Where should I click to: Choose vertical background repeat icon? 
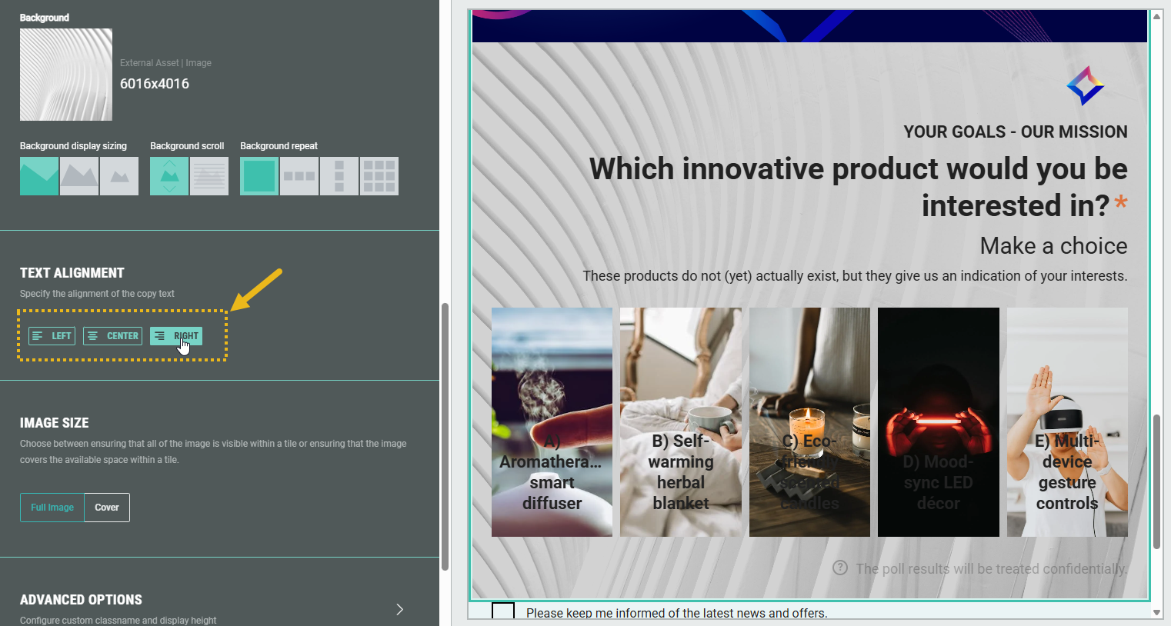pos(339,176)
